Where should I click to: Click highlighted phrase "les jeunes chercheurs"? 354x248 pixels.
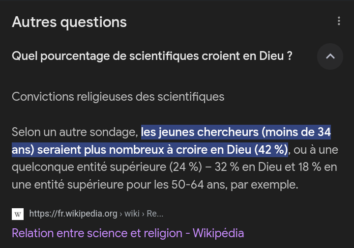[x=199, y=132]
